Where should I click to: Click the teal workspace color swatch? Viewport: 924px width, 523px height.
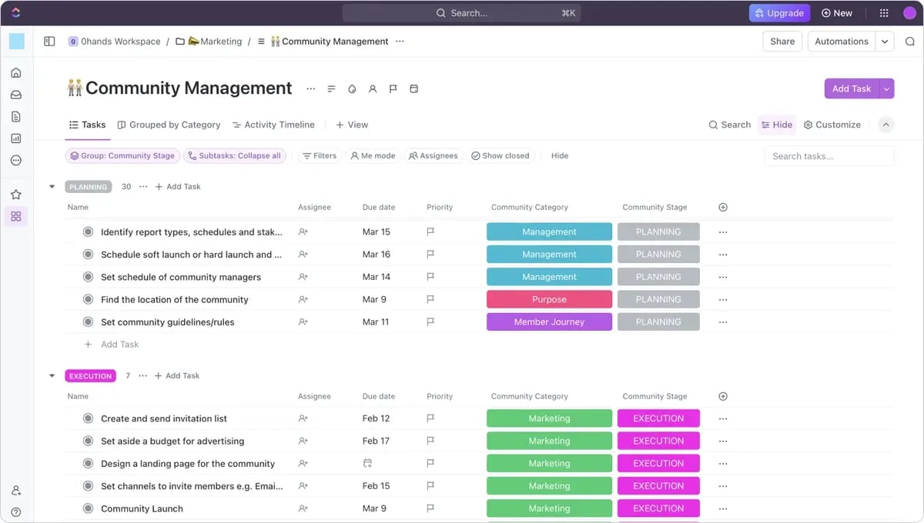(x=17, y=41)
